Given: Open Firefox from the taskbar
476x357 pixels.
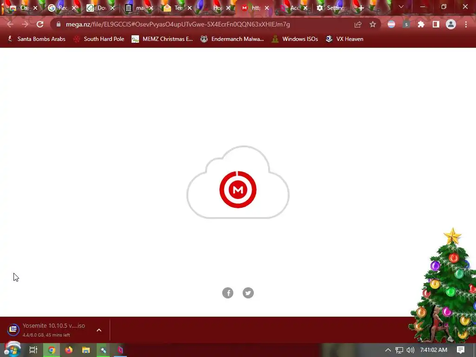Looking at the screenshot, I should pos(69,350).
